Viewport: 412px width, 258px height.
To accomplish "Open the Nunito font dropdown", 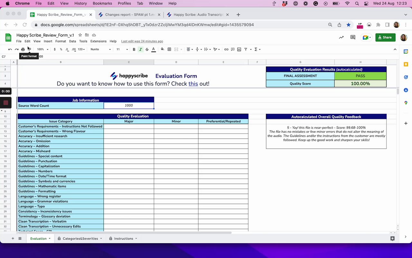I will point(100,49).
